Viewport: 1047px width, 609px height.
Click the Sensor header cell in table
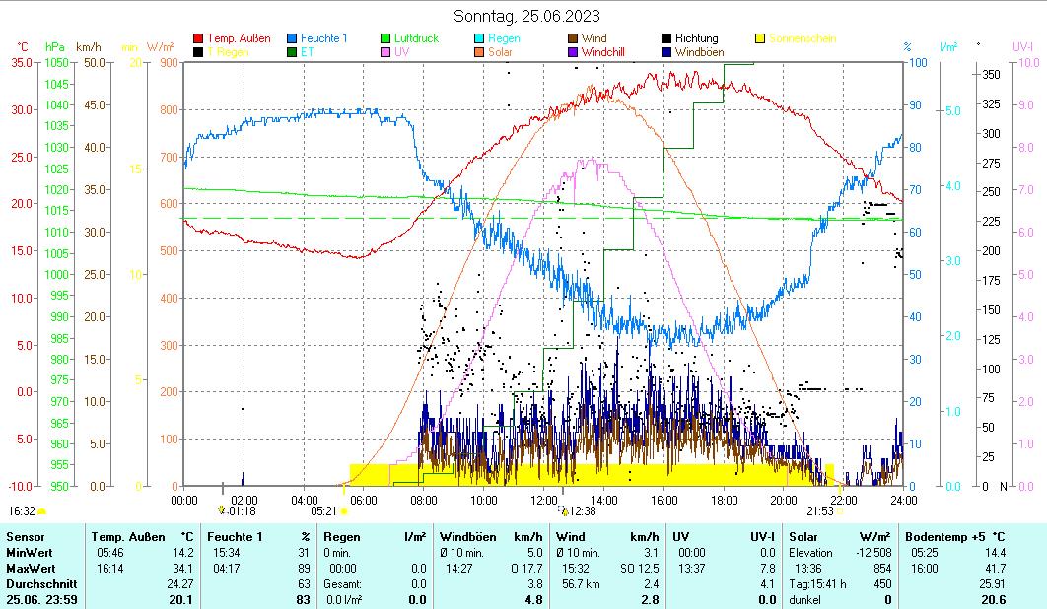click(26, 537)
